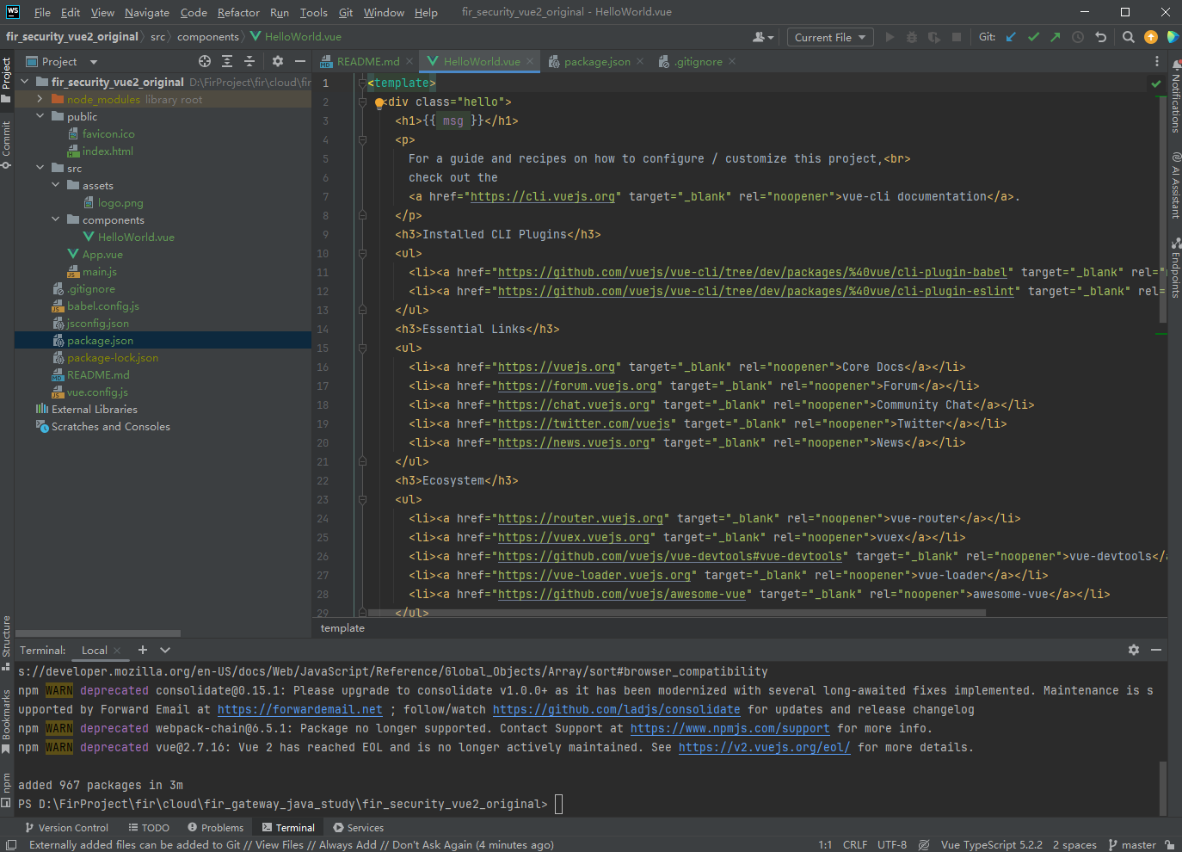Switch to README.md editor tab
The width and height of the screenshot is (1182, 852).
[367, 61]
